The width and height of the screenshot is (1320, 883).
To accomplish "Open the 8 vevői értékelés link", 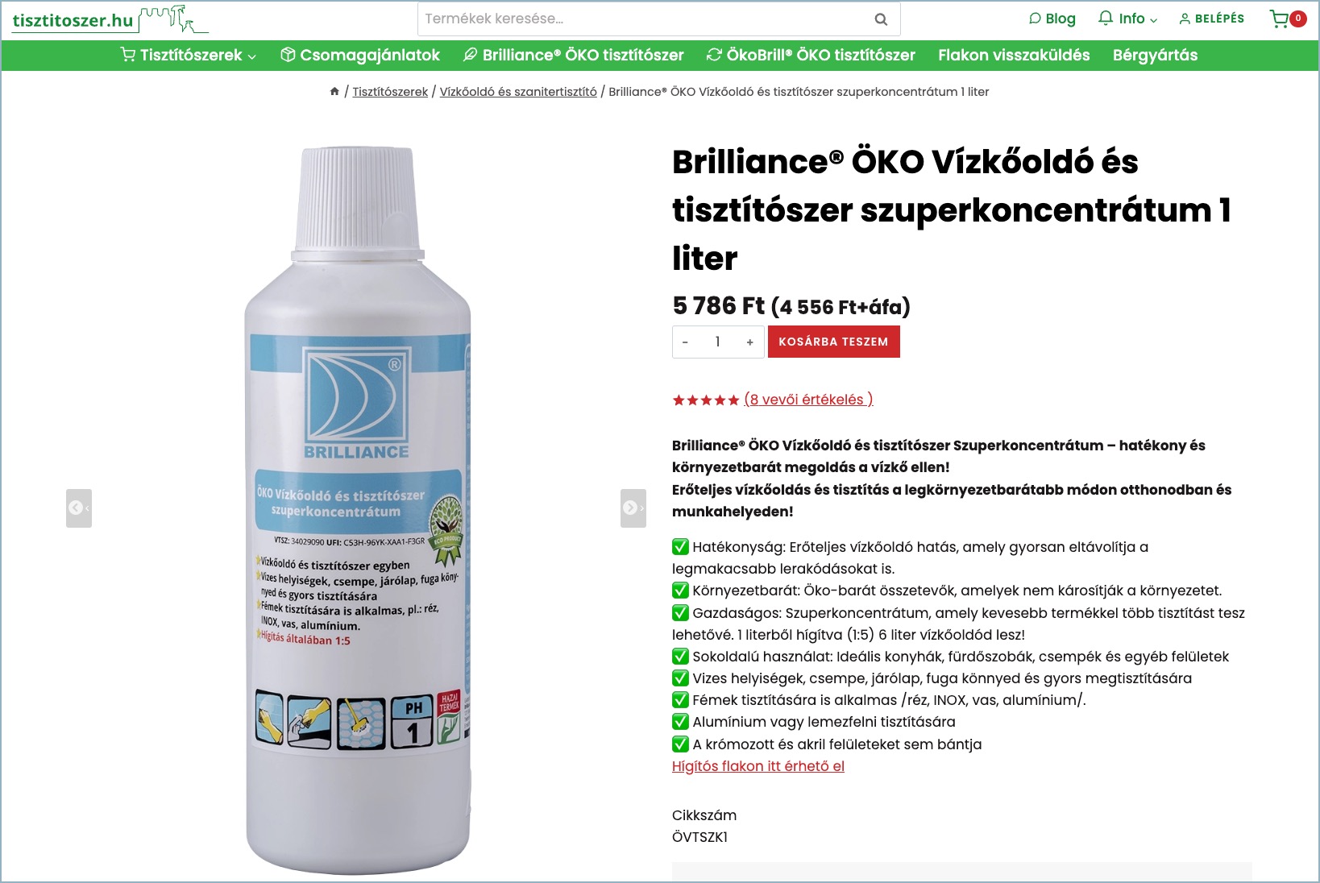I will pyautogui.click(x=808, y=400).
